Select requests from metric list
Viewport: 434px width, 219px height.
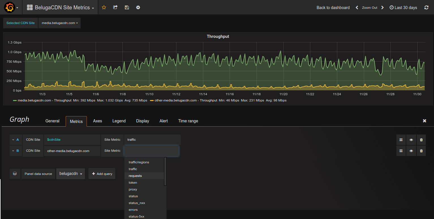[135, 176]
